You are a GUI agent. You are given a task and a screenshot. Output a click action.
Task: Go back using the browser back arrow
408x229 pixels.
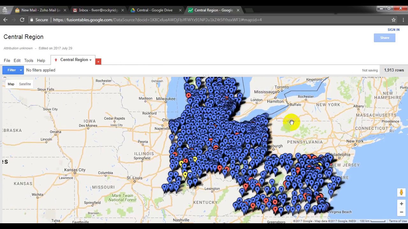[5, 20]
